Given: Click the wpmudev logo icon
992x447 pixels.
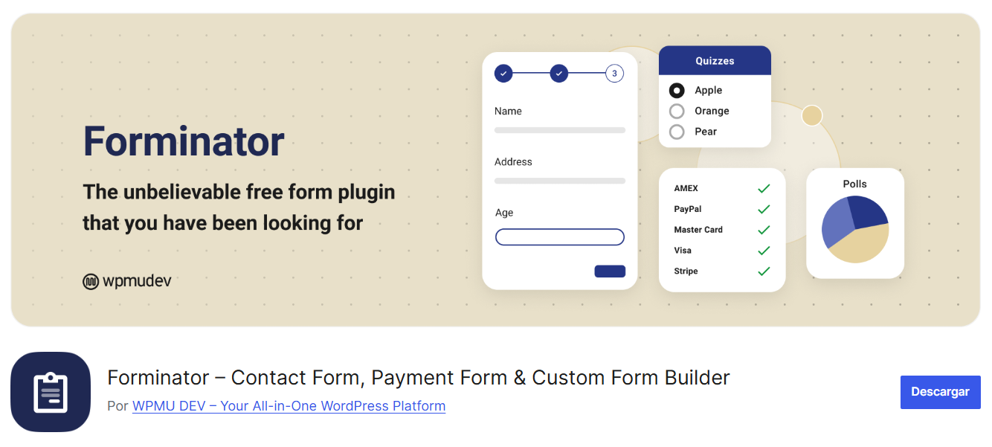Looking at the screenshot, I should pyautogui.click(x=91, y=281).
